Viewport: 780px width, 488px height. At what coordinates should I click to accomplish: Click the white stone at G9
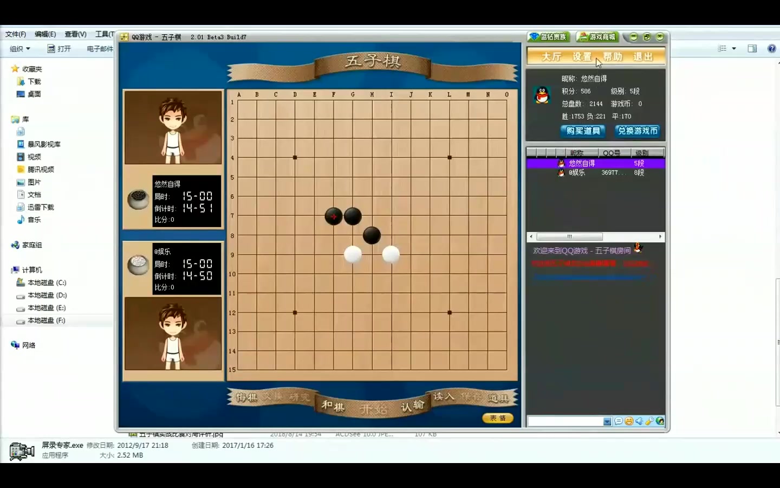353,254
